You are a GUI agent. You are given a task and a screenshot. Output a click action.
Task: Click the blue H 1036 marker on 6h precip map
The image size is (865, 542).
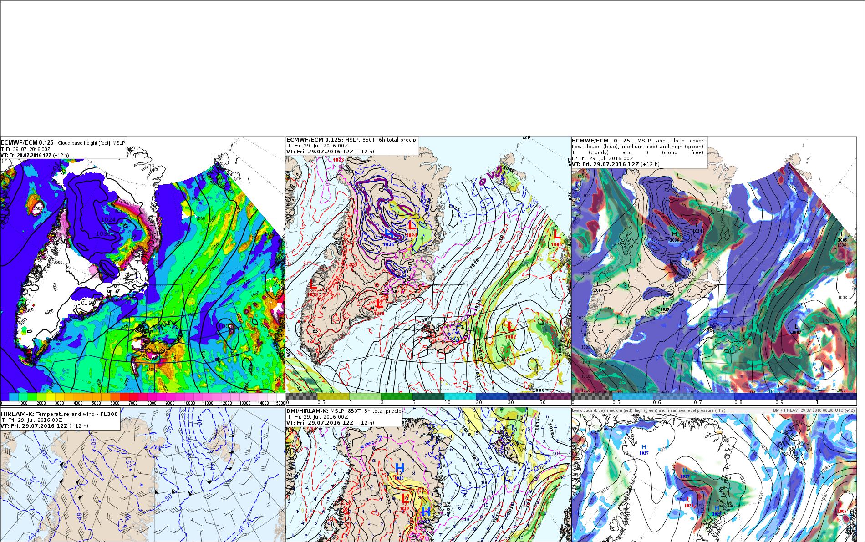(x=389, y=237)
